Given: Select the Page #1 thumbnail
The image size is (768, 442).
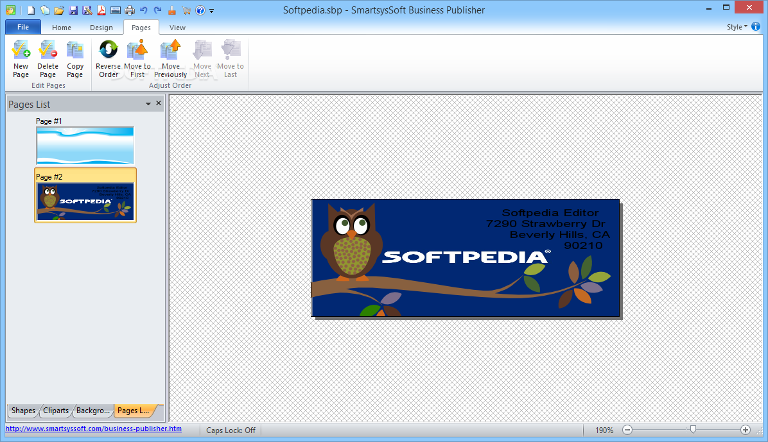Looking at the screenshot, I should pos(85,146).
